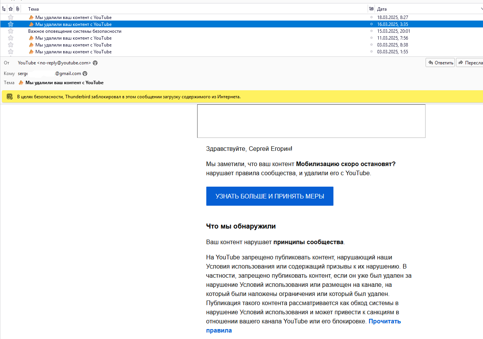
Task: Click the Что мы обнаружили heading
Action: tap(241, 226)
